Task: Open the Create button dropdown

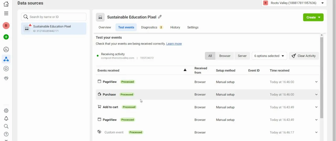Action: 313,17
